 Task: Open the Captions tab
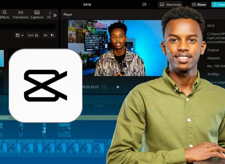click(x=37, y=14)
